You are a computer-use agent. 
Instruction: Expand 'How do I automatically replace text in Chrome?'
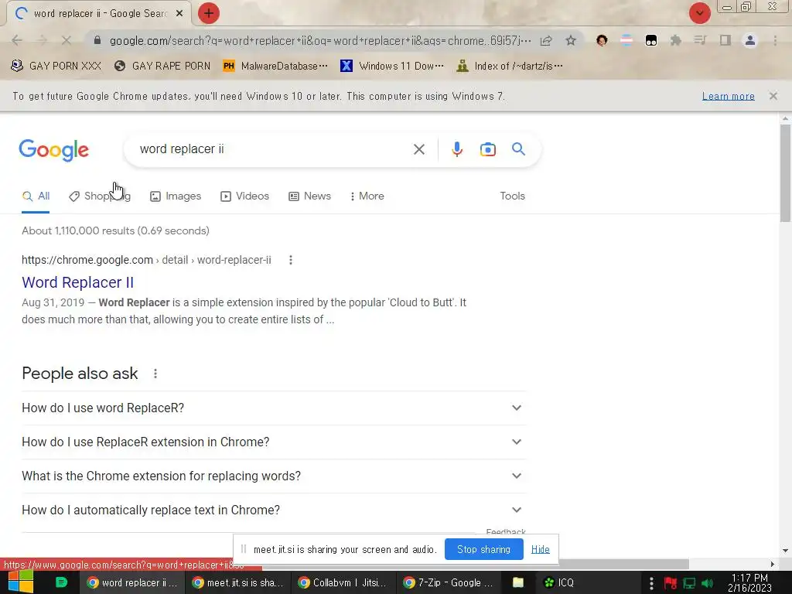[x=274, y=510]
